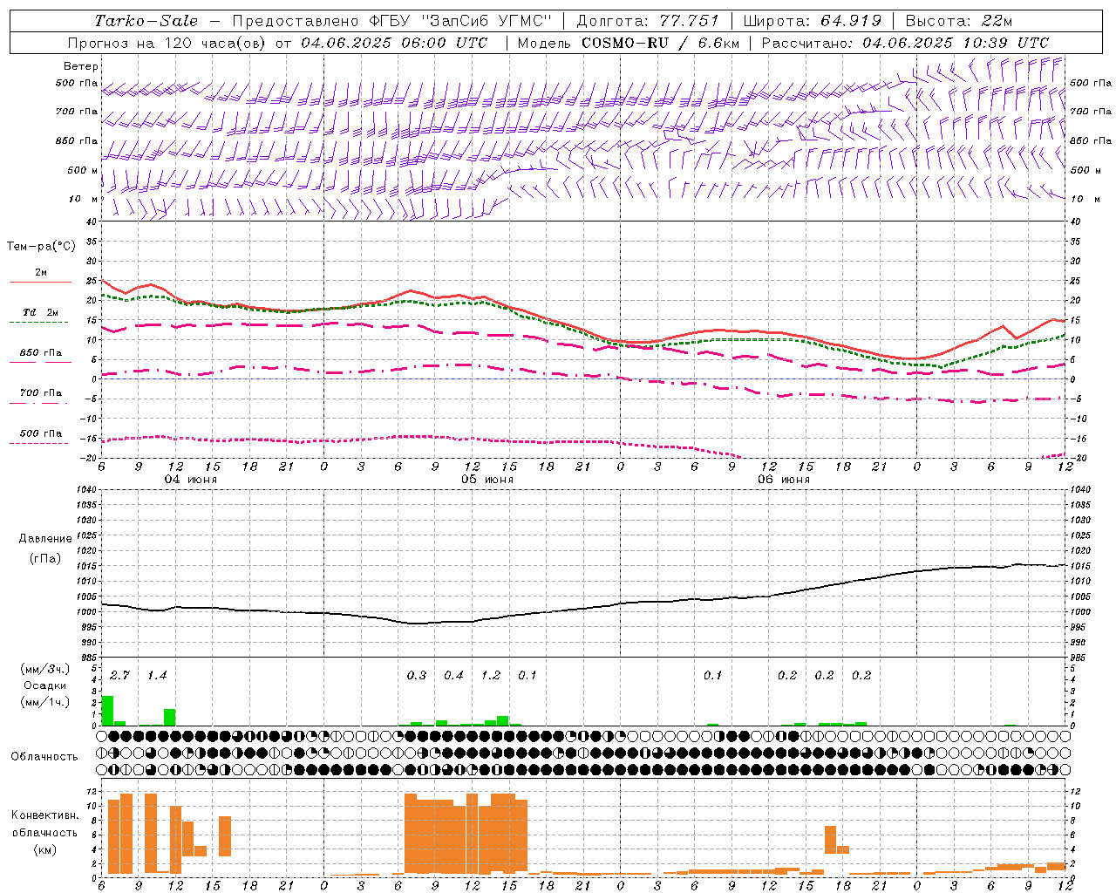Click the "500 м" left wind level label
The image size is (1116, 893).
[x=83, y=170]
